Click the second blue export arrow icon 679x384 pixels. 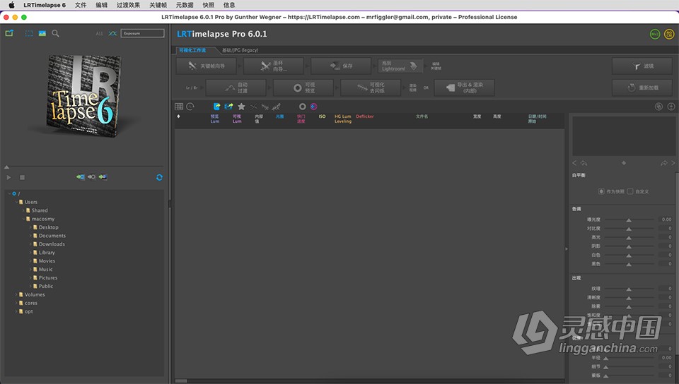coord(228,107)
